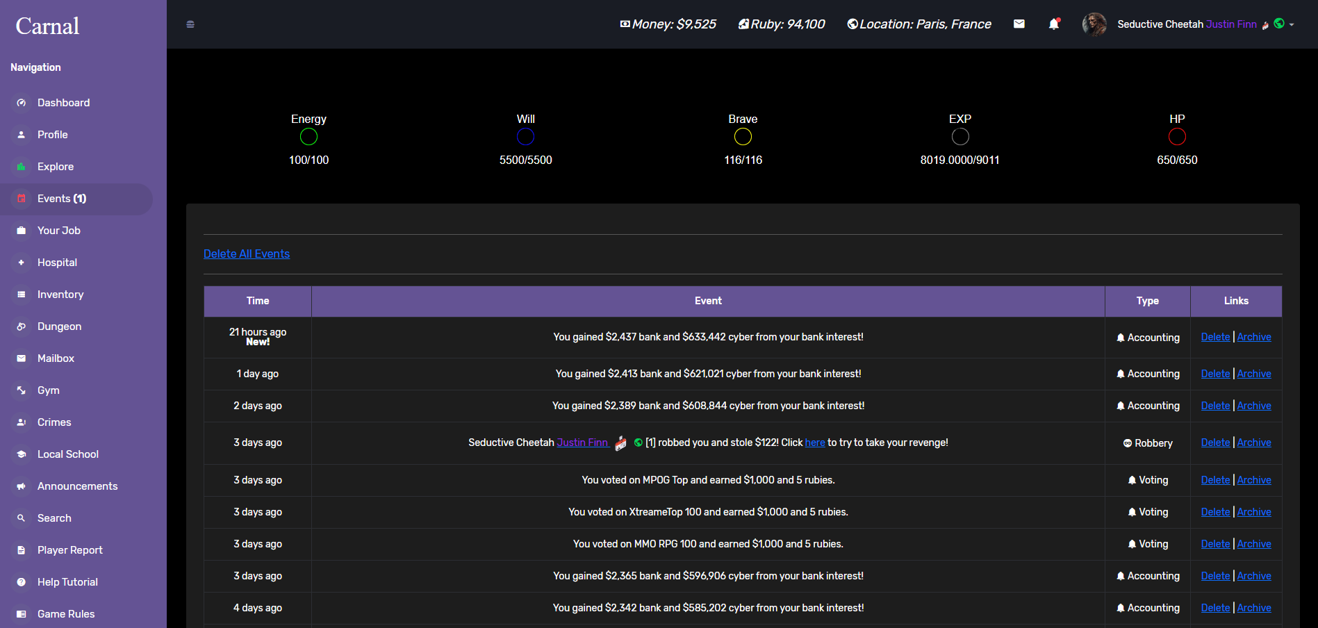Click the Links column header
Screen dimensions: 1318x628
pos(1236,301)
